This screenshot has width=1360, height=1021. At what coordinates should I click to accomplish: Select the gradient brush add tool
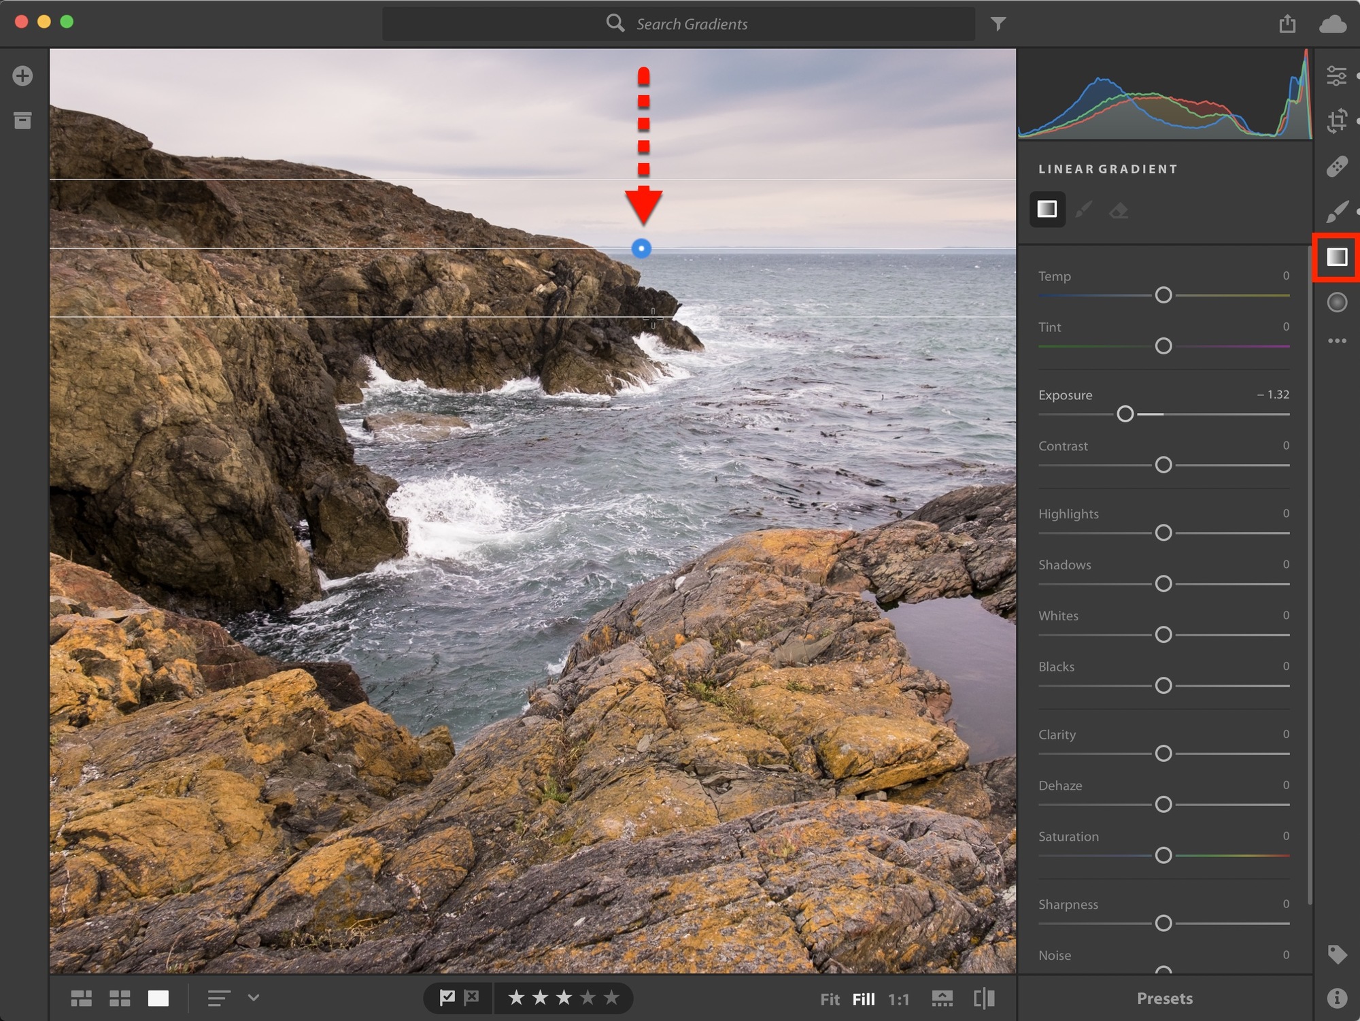tap(1084, 210)
